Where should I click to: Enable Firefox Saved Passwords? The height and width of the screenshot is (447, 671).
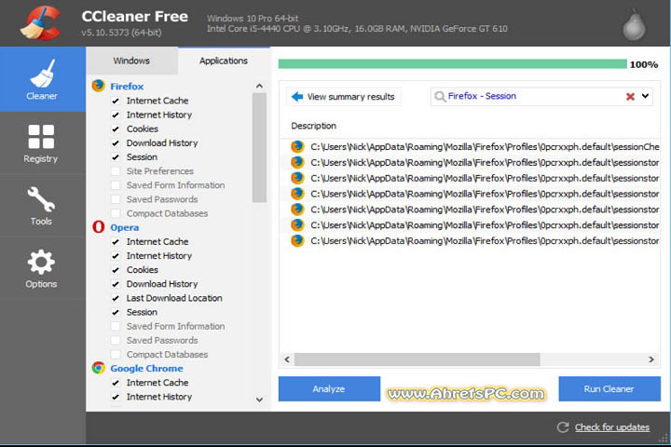tap(116, 200)
